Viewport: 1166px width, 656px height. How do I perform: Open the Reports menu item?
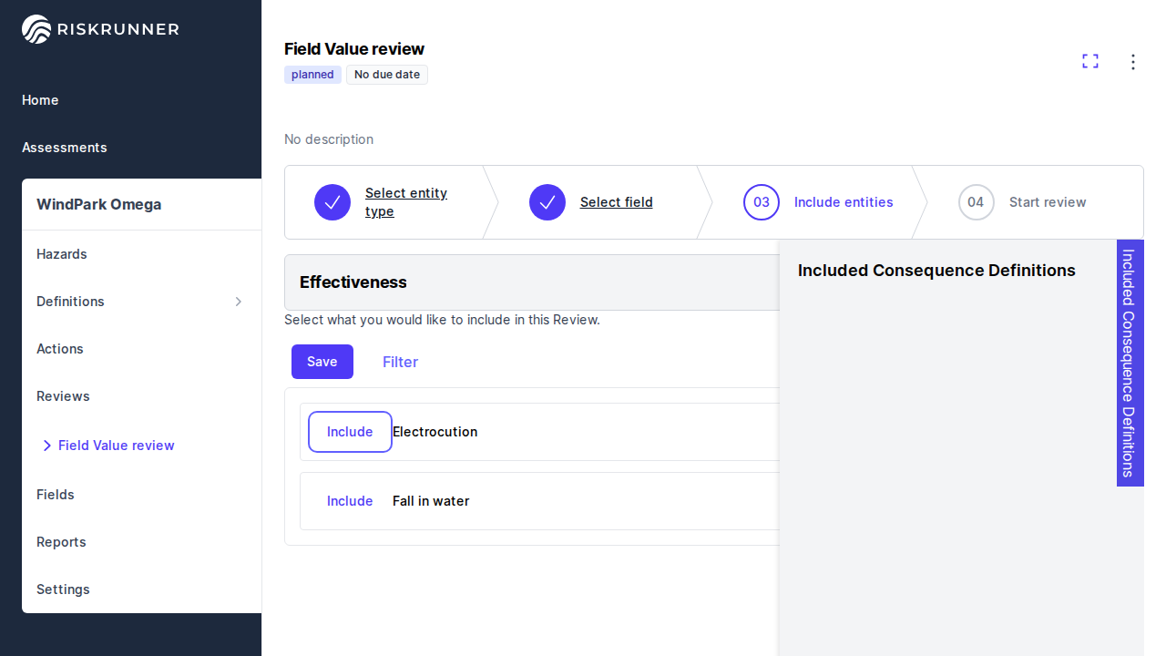point(61,542)
